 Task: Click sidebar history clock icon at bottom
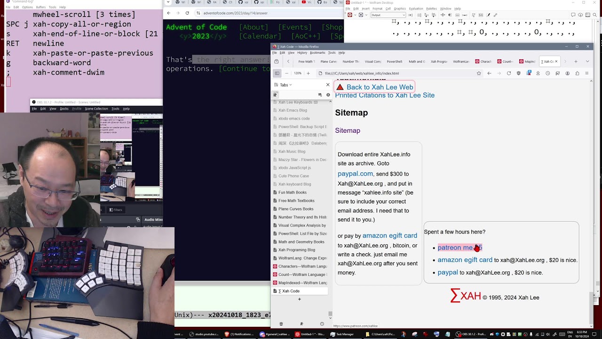[x=322, y=324]
